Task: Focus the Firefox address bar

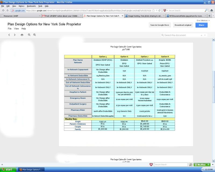Action: tap(88, 10)
